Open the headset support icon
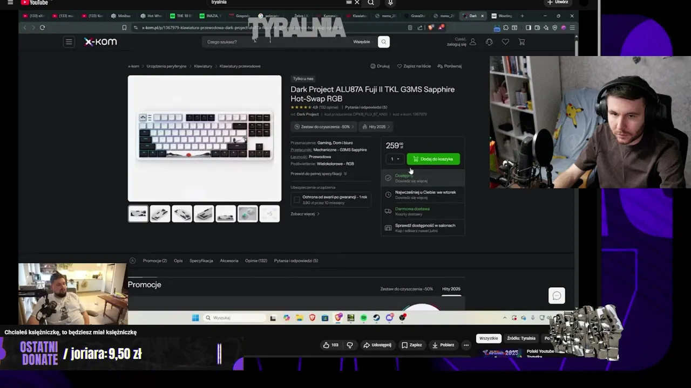 point(489,41)
